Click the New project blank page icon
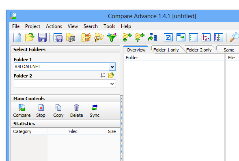Image resolution: width=239 pixels, height=161 pixels. 17,37
